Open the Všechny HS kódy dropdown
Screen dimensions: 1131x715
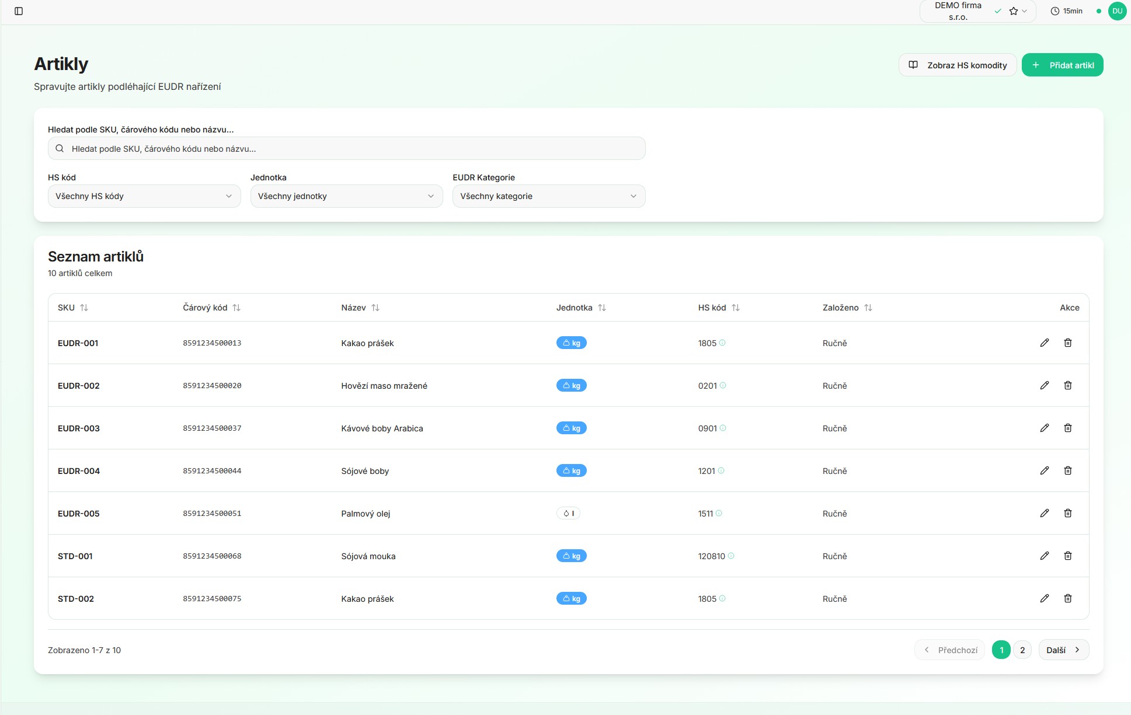[144, 196]
